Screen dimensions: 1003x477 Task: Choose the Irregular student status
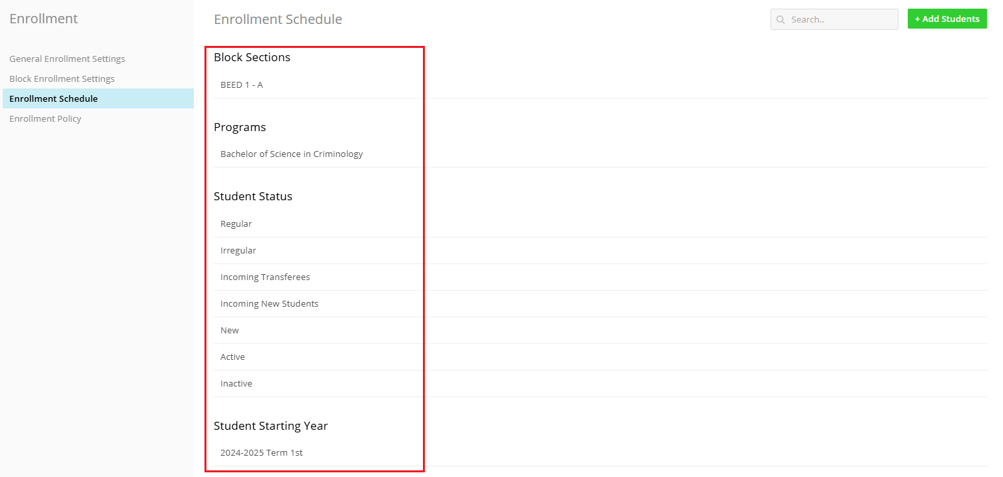pos(238,250)
